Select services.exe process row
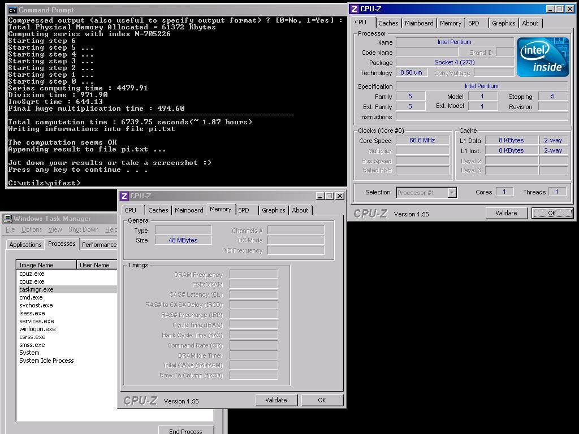579x434 pixels. (x=67, y=322)
